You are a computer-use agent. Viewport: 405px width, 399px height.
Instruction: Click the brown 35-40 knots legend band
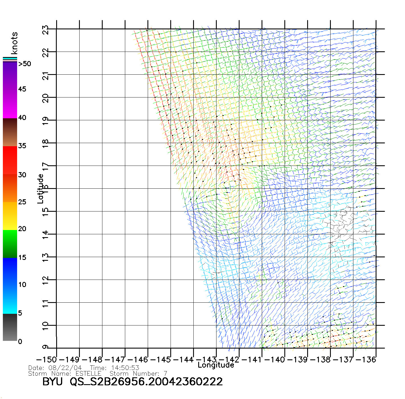click(10, 133)
